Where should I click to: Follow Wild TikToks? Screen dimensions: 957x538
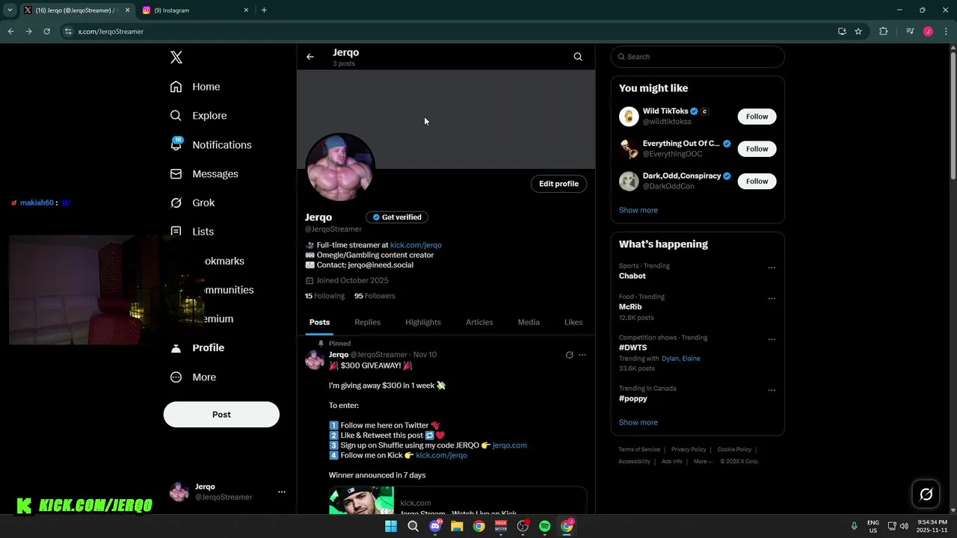click(757, 117)
